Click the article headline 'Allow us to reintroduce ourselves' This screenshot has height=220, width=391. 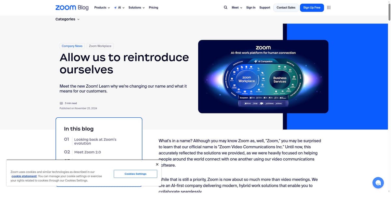click(124, 63)
